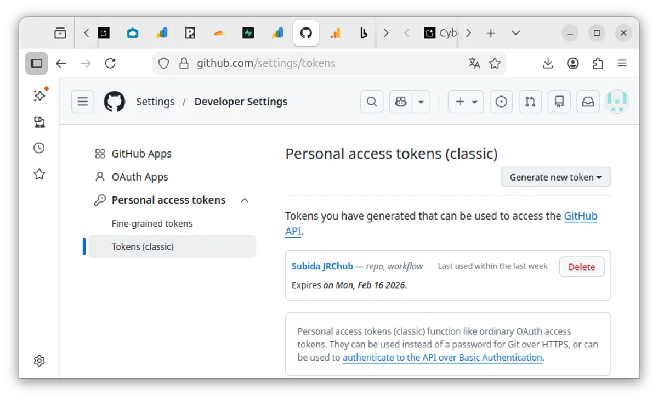
Task: Open the Notifications inbox icon
Action: point(588,102)
